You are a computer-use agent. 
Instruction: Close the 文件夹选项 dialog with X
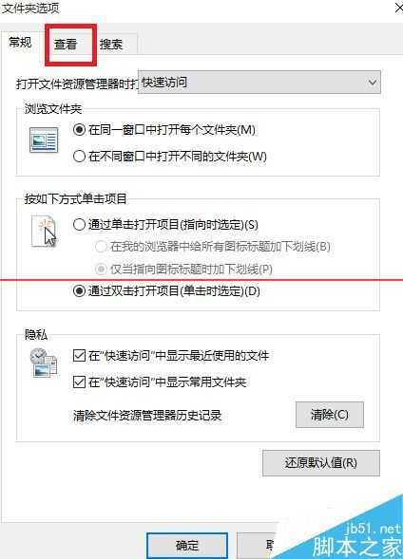pos(399,8)
